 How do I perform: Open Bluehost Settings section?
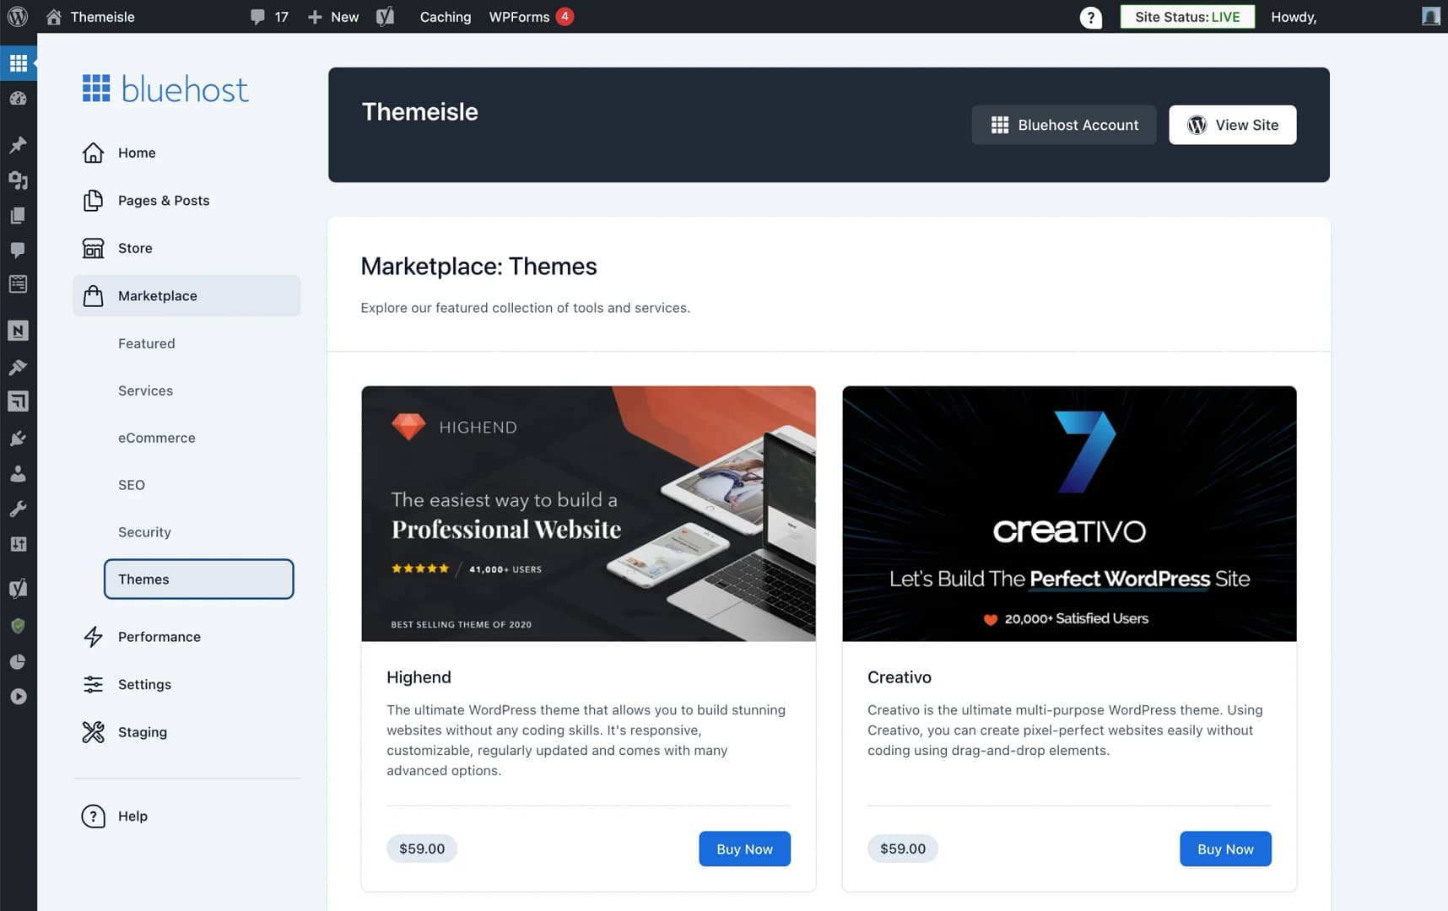click(186, 684)
